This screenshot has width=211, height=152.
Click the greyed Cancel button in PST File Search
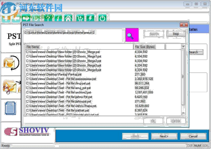[176, 121]
